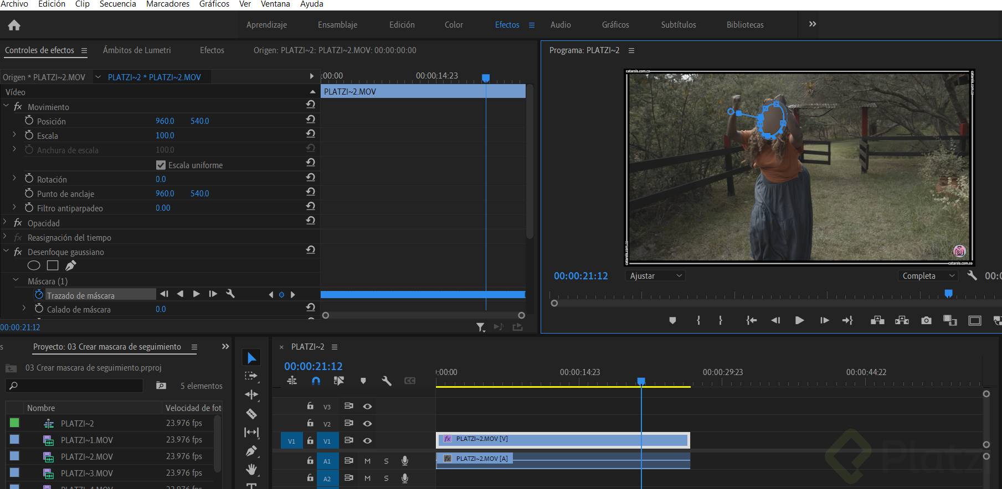Image resolution: width=1002 pixels, height=489 pixels.
Task: Select the ellipse mask tool under Desenfoque gaussiano
Action: [x=34, y=266]
